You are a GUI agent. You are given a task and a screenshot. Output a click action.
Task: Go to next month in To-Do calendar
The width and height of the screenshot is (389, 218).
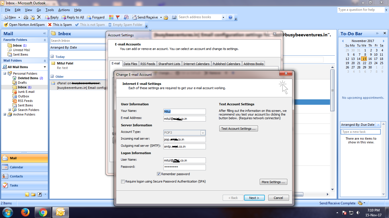[384, 41]
